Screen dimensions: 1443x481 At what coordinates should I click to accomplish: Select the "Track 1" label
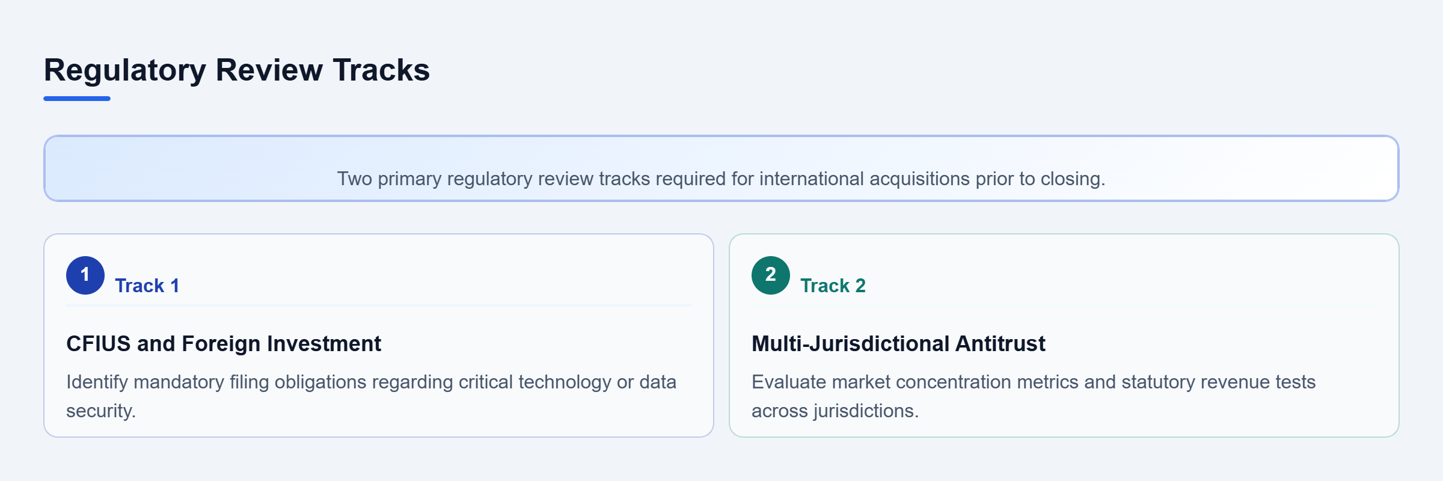coord(147,286)
